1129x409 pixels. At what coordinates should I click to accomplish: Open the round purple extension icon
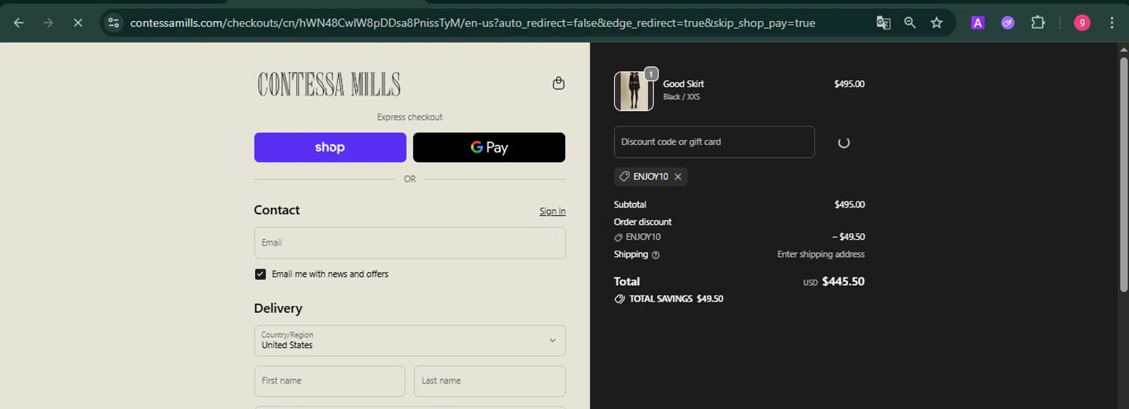[x=1008, y=23]
